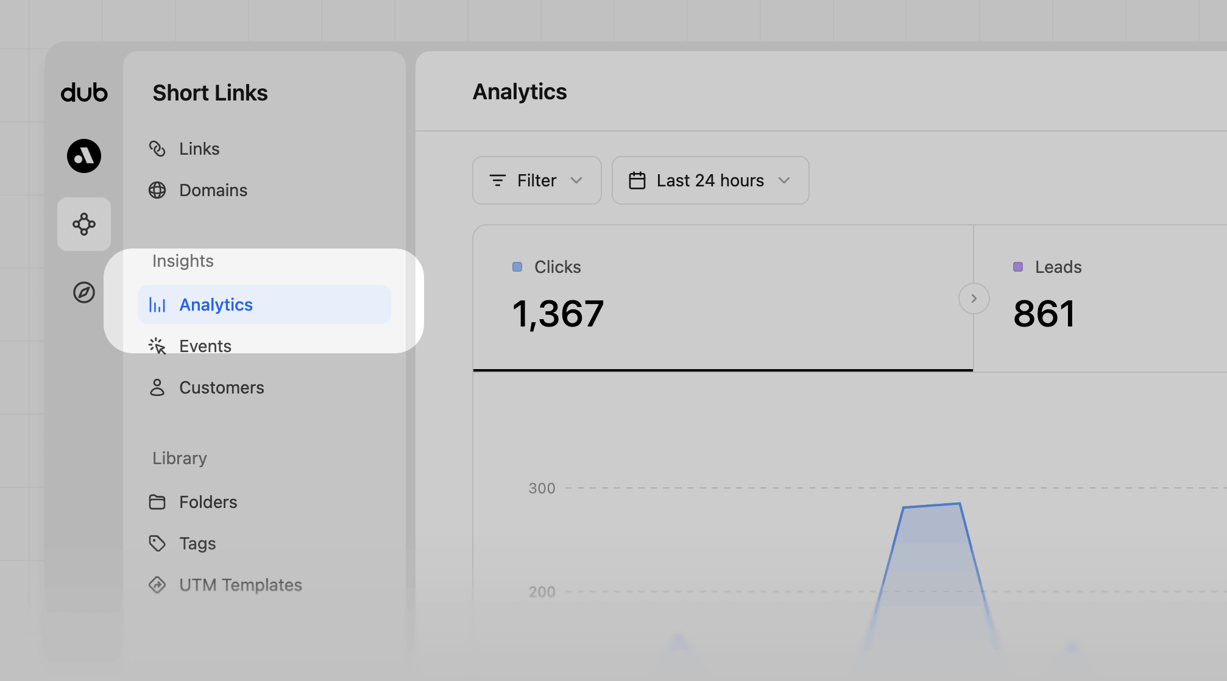1227x681 pixels.
Task: Click the Tags label icon
Action: [x=157, y=543]
